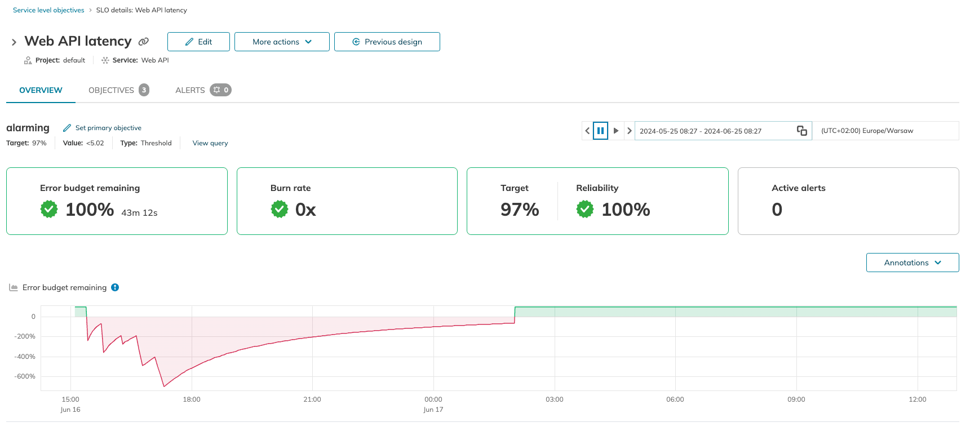The image size is (970, 431).
Task: Go to previous time window arrow
Action: (x=587, y=131)
